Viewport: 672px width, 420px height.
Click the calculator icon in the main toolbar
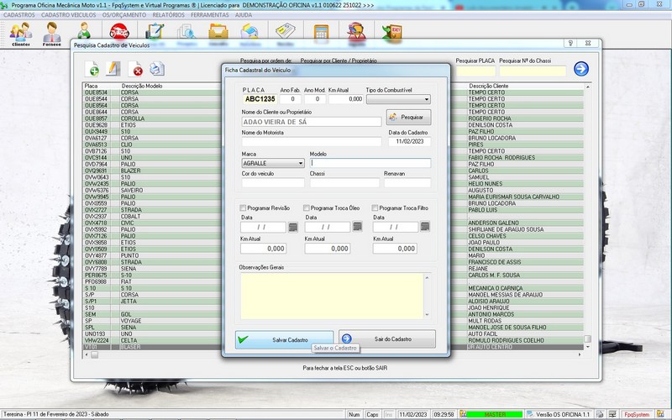tap(320, 33)
